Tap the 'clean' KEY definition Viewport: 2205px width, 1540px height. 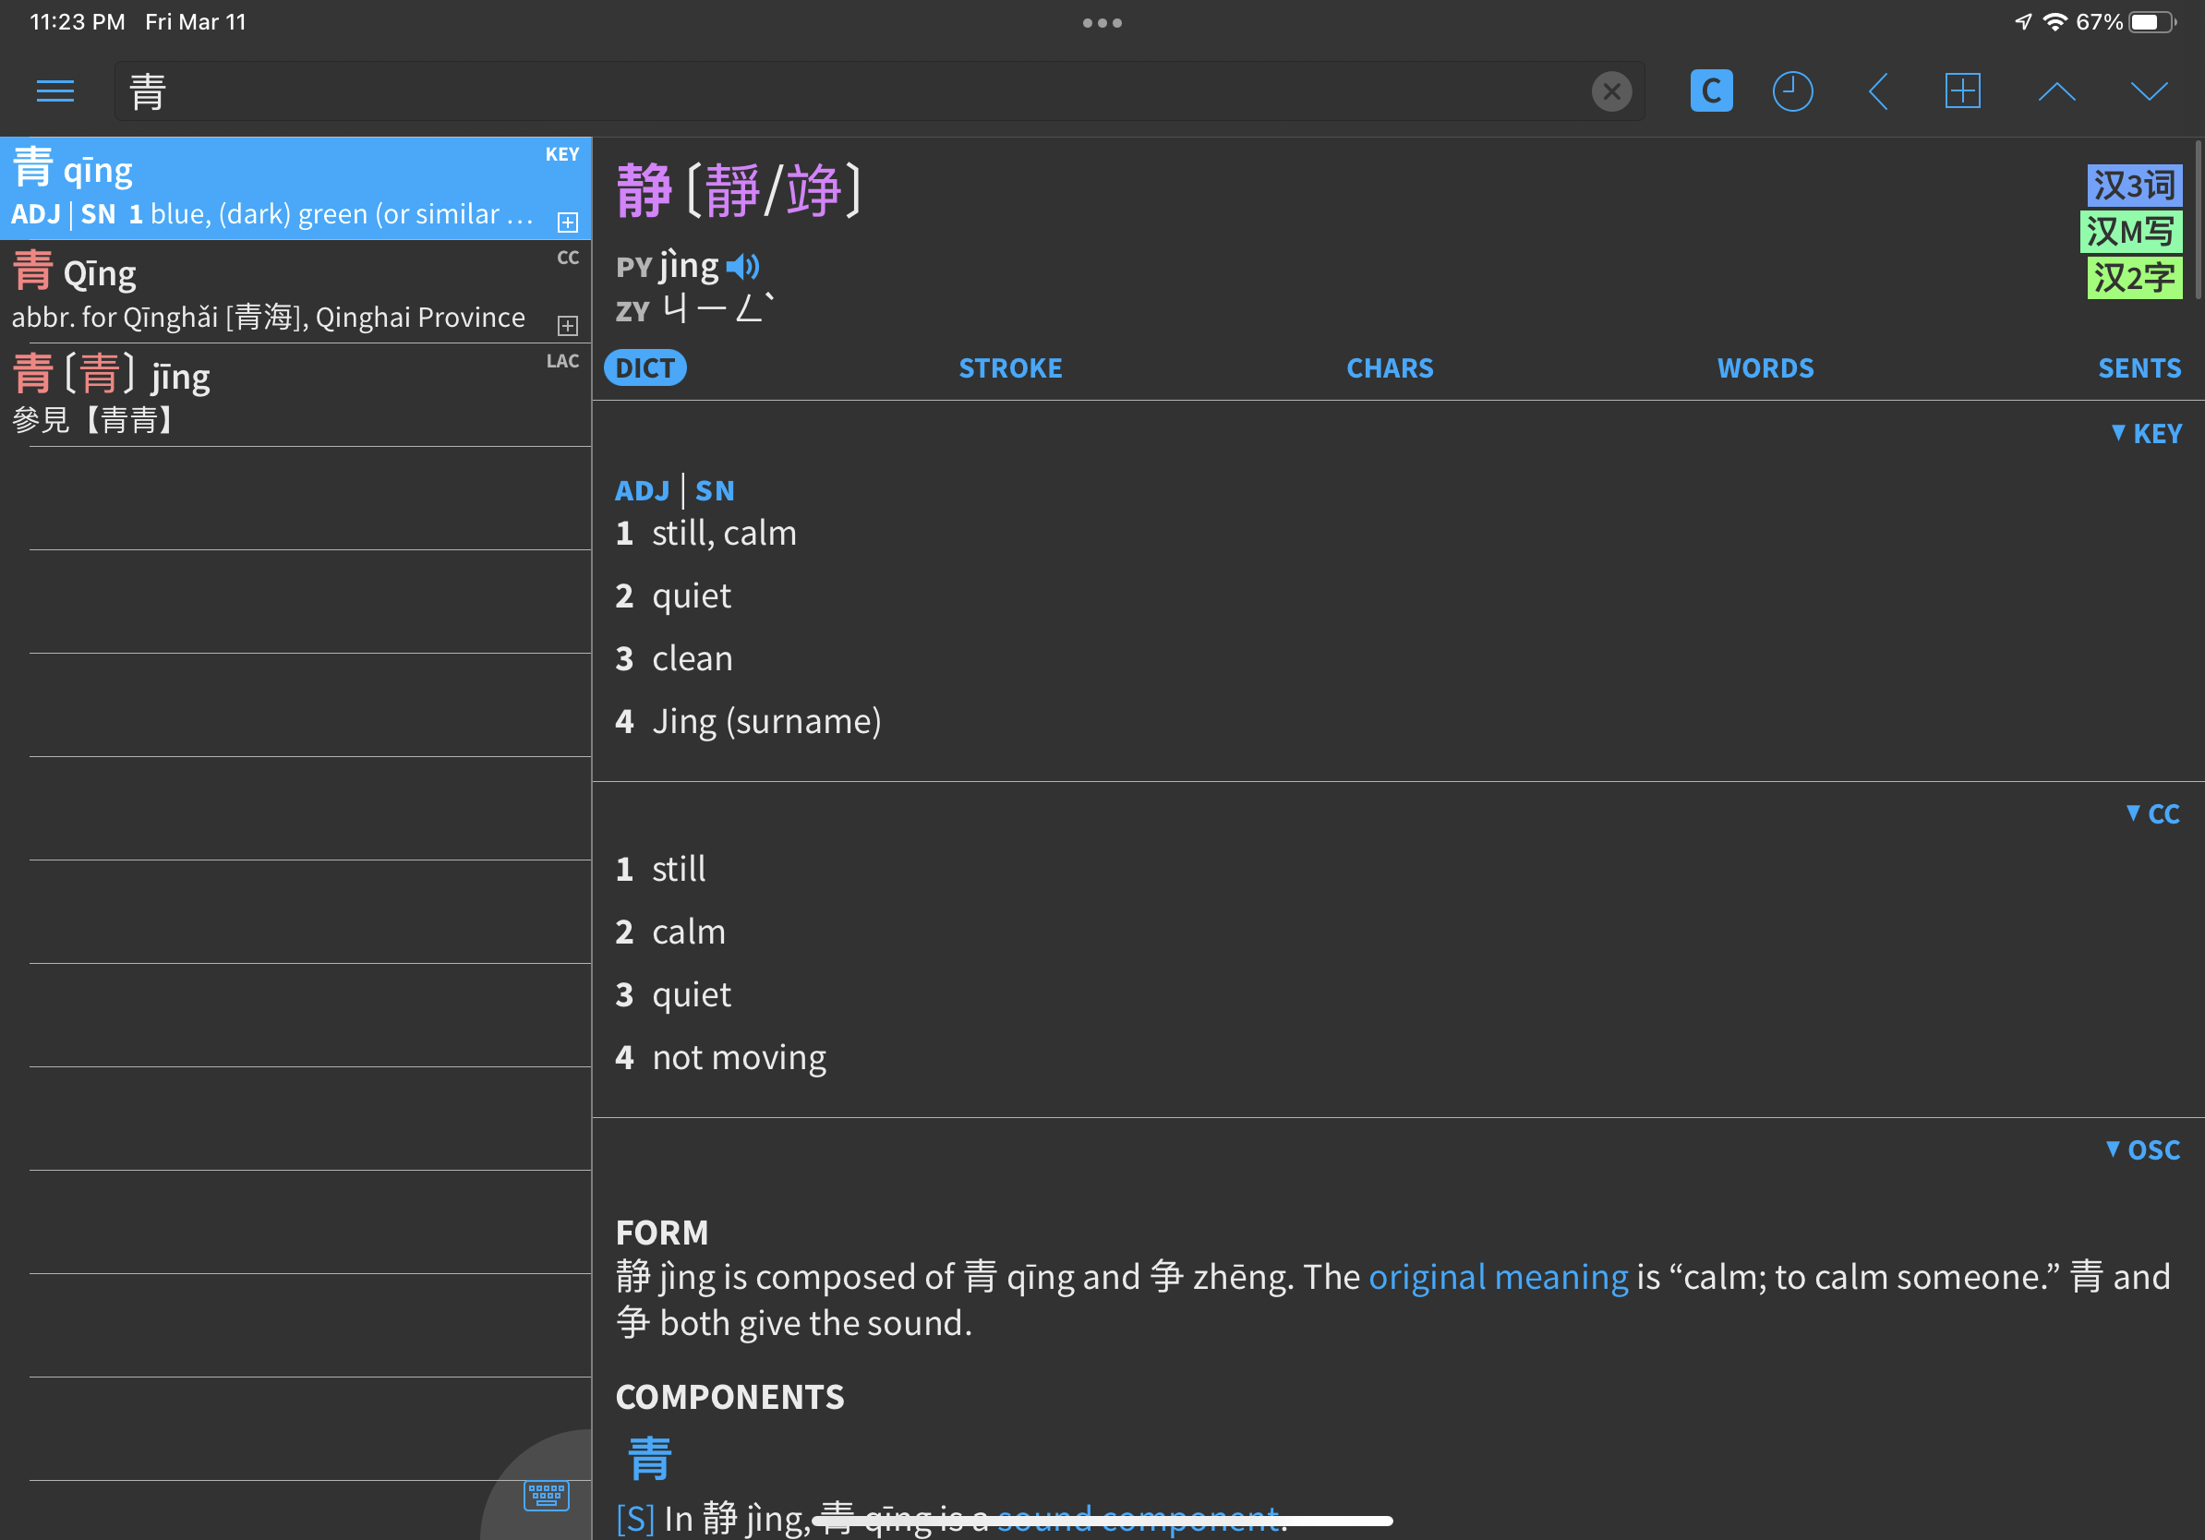click(692, 658)
